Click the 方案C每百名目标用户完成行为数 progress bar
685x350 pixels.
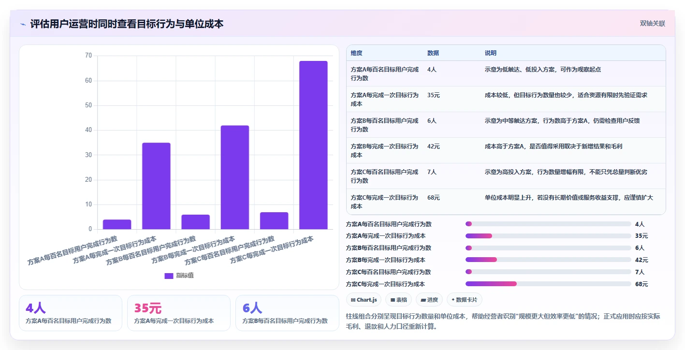(548, 272)
